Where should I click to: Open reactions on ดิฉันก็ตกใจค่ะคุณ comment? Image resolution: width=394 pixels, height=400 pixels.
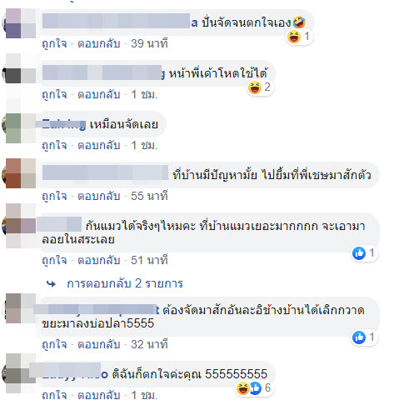[x=253, y=388]
